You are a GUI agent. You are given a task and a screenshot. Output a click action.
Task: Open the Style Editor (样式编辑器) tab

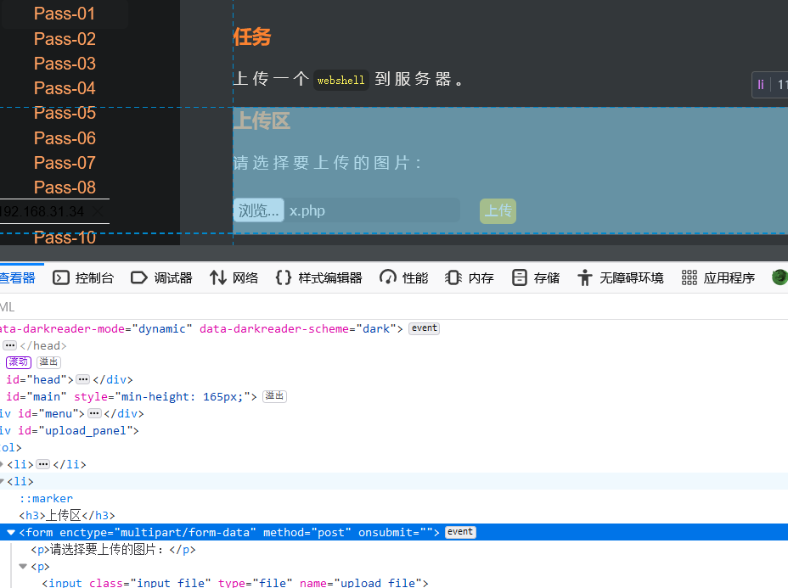(x=318, y=277)
